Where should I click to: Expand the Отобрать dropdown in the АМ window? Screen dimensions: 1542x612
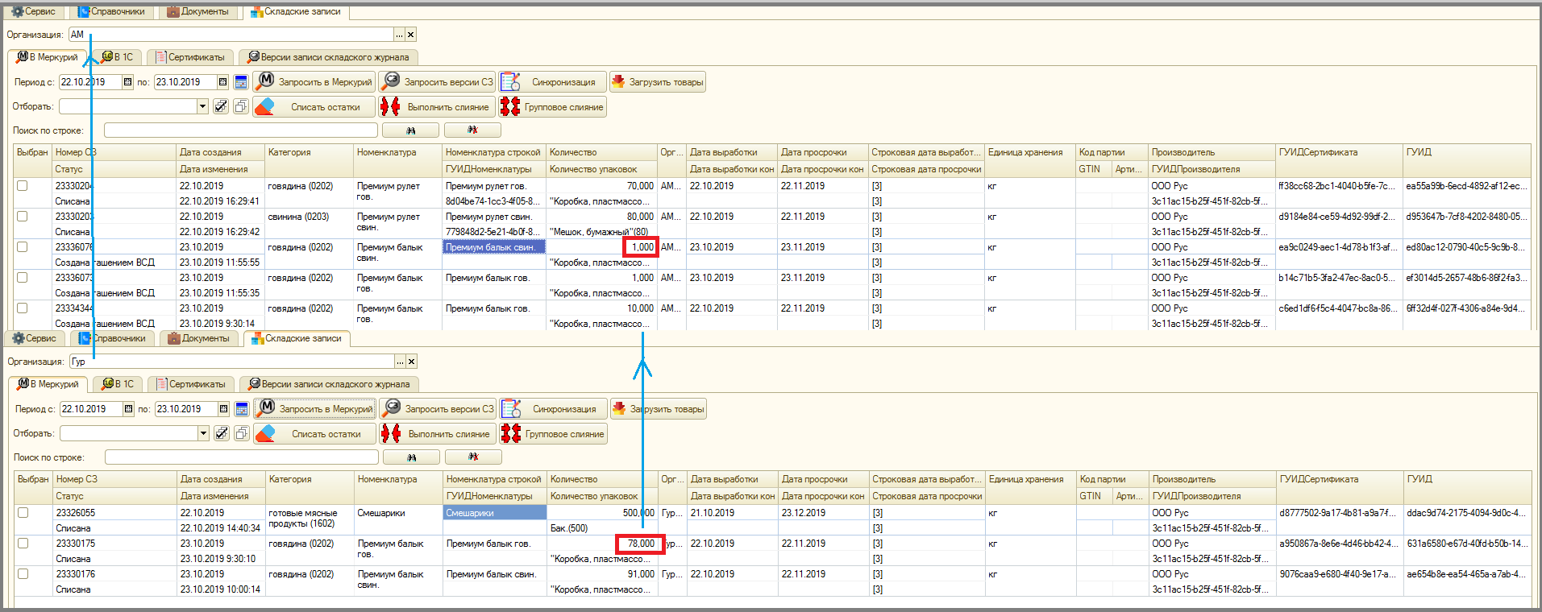[202, 106]
